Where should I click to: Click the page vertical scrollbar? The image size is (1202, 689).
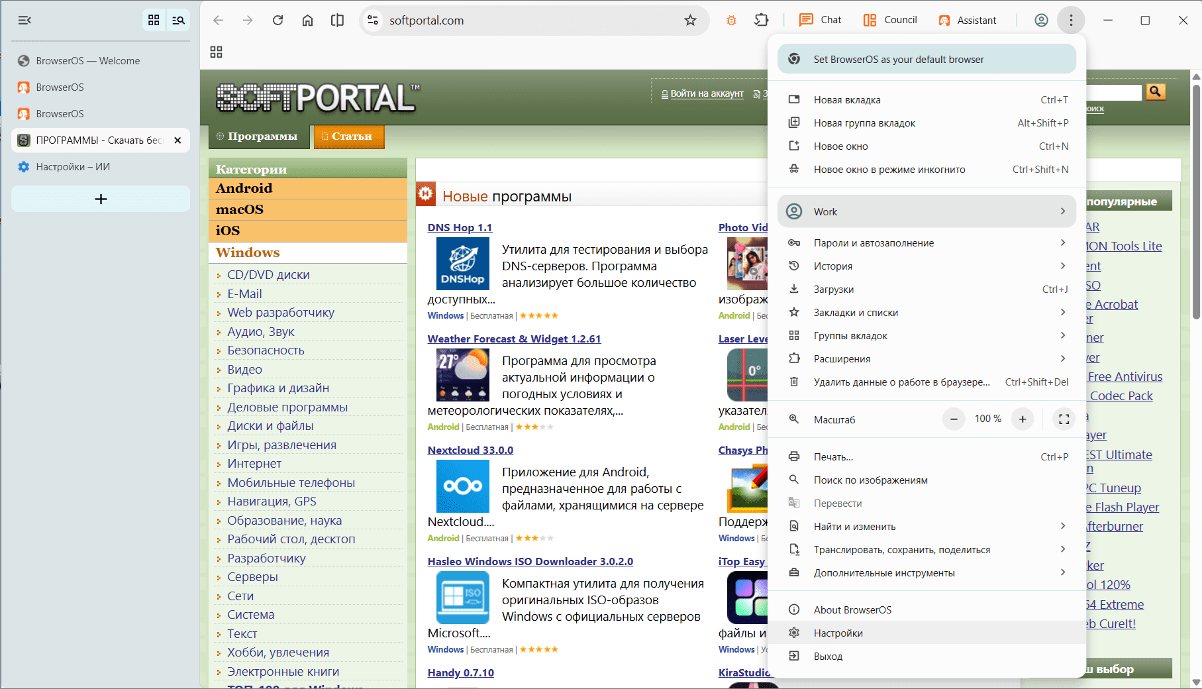(x=1196, y=202)
